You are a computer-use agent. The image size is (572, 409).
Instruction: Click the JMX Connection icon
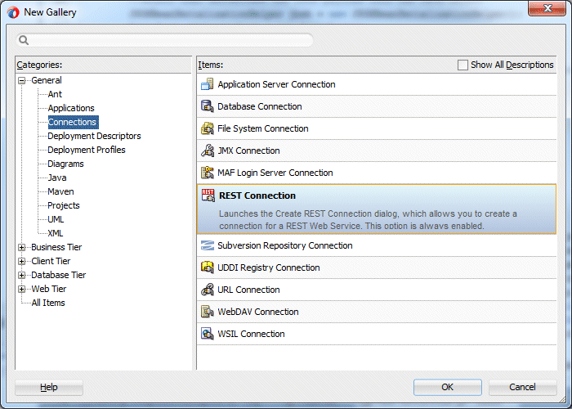208,151
